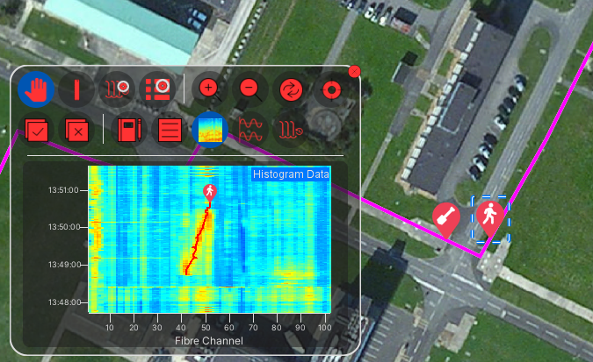Click the pedestrian marker on the histogram

(209, 192)
